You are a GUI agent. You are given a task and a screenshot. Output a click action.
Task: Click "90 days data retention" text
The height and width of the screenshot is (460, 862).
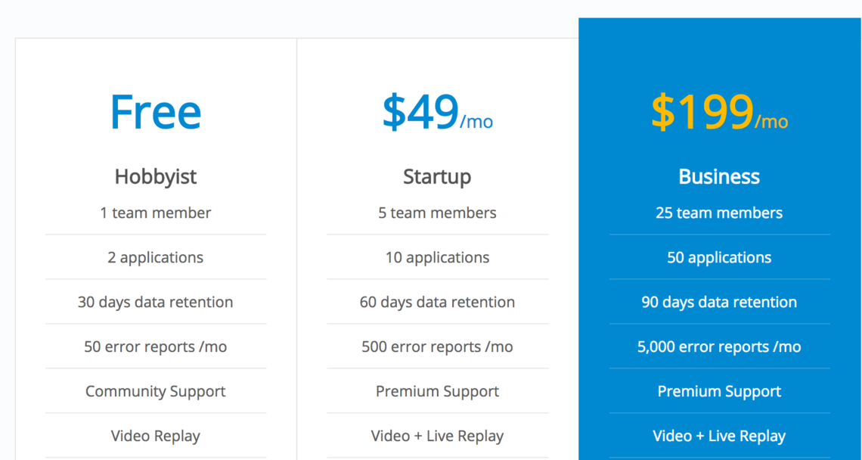(719, 302)
